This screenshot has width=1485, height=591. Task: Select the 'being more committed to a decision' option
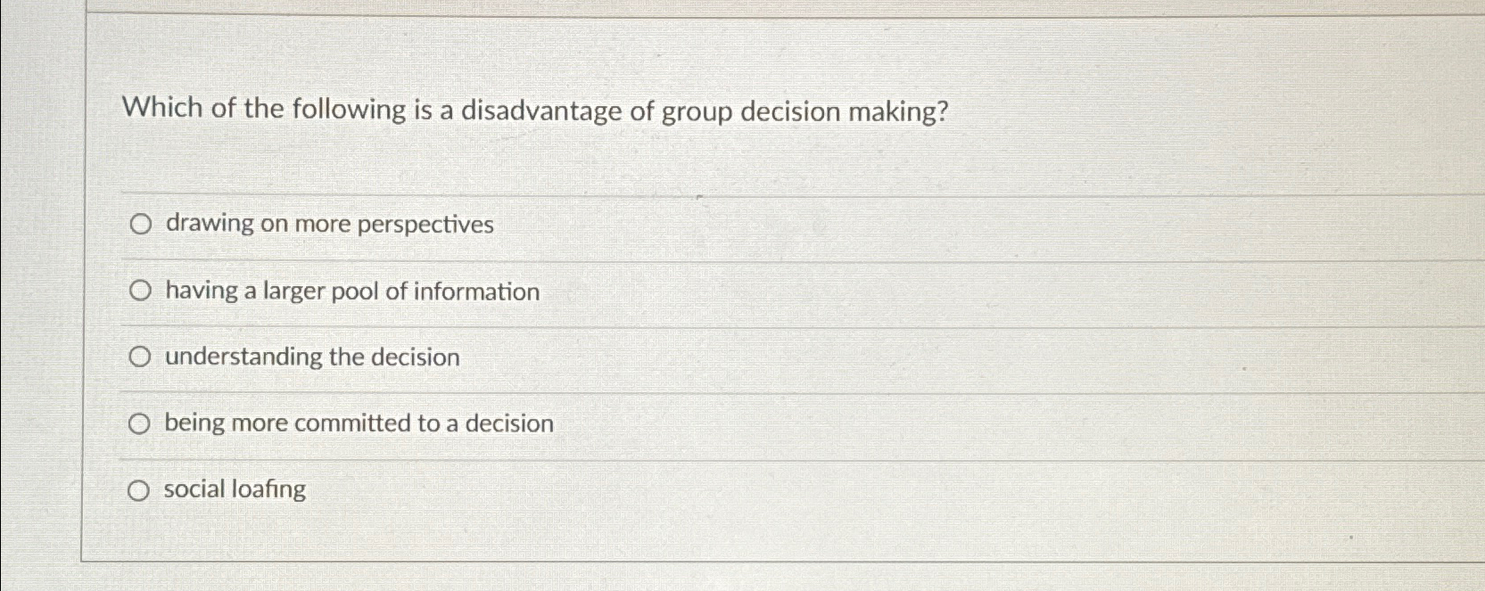tap(139, 423)
